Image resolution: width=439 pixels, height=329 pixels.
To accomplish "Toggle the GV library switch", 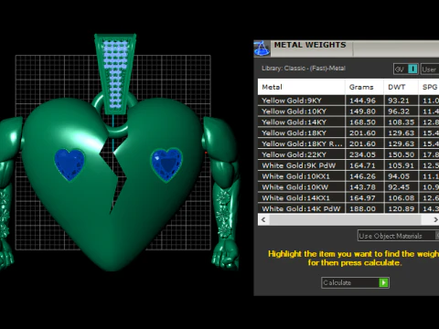I will 405,69.
